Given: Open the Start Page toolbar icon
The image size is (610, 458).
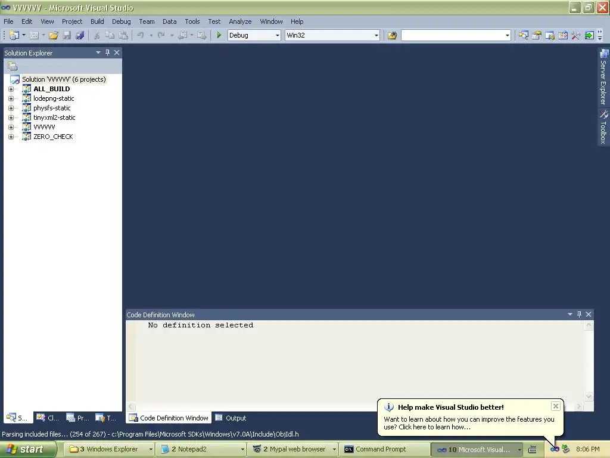Looking at the screenshot, I should click(563, 35).
